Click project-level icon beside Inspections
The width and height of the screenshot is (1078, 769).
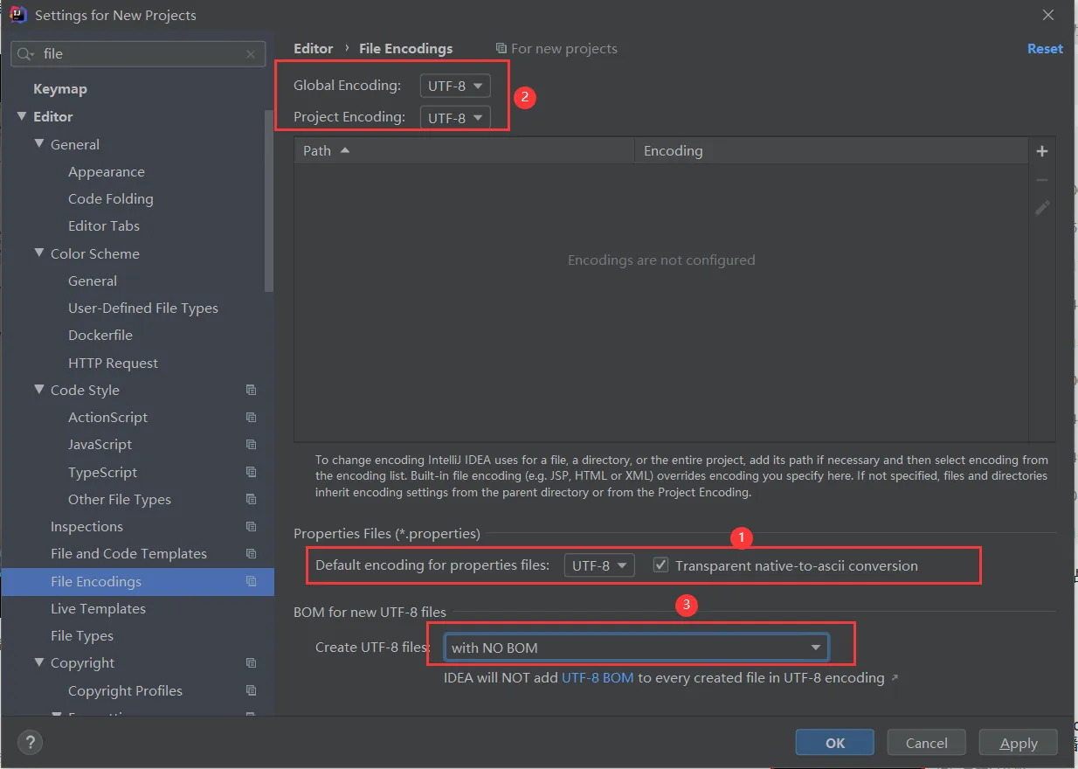pos(252,527)
